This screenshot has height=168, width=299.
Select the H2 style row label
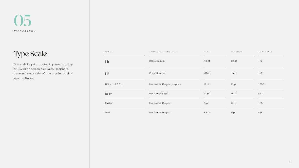click(107, 74)
